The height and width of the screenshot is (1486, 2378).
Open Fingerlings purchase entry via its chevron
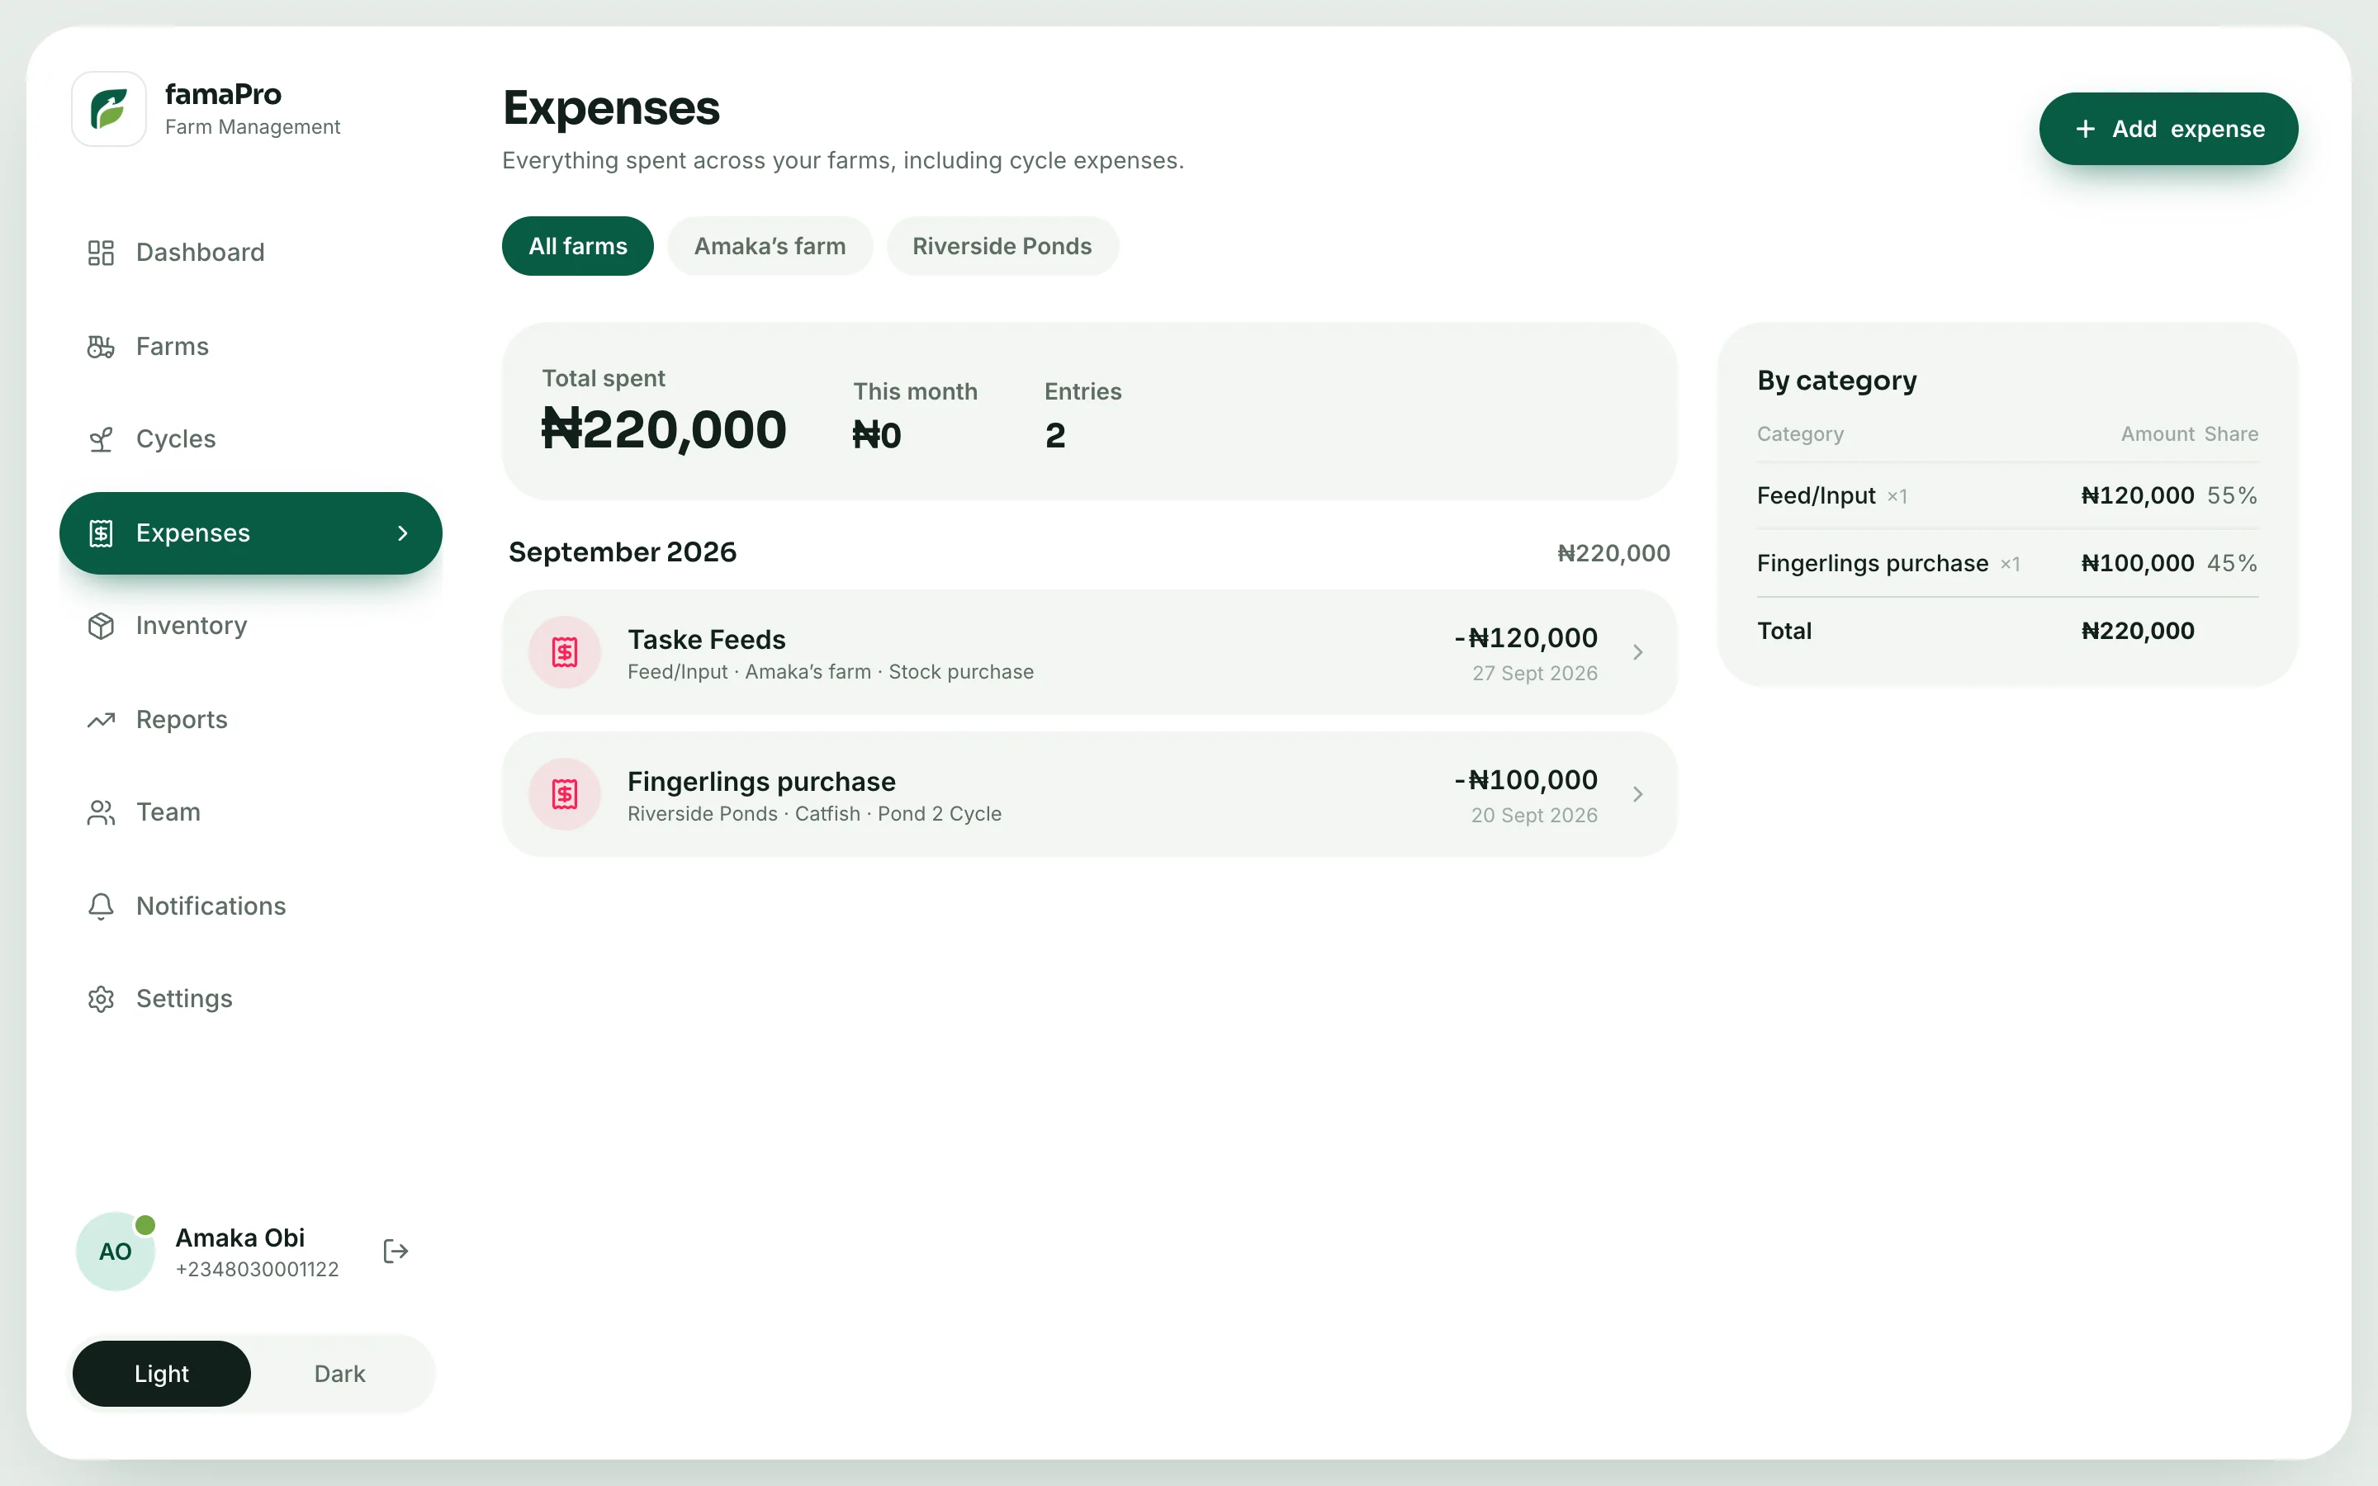1637,794
